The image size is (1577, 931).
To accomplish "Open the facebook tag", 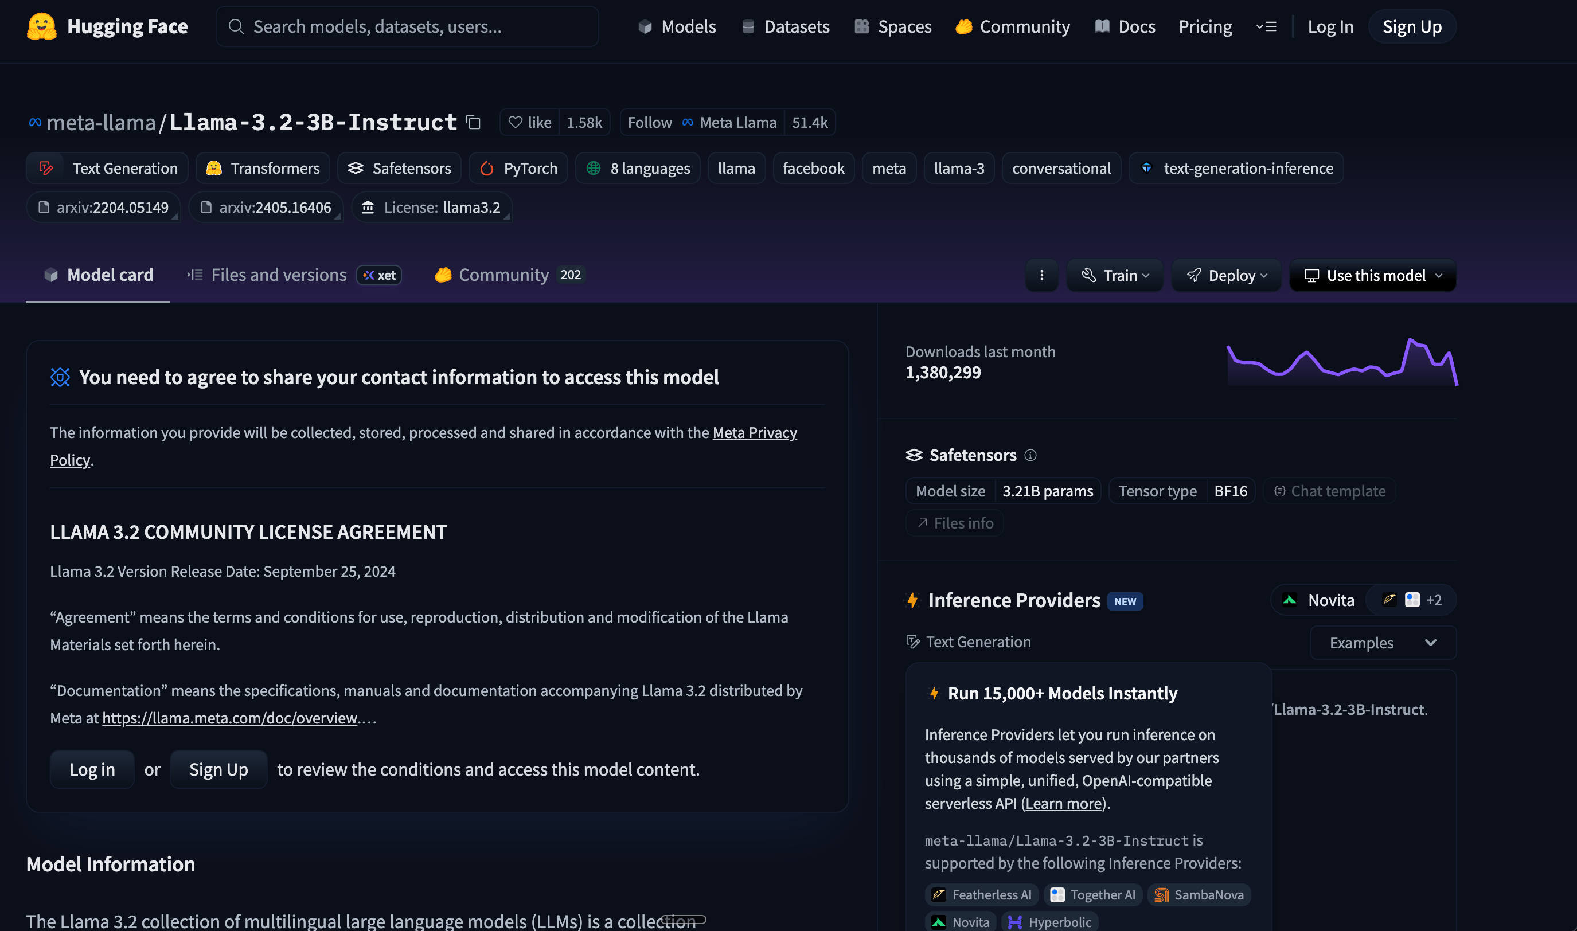I will [x=813, y=168].
